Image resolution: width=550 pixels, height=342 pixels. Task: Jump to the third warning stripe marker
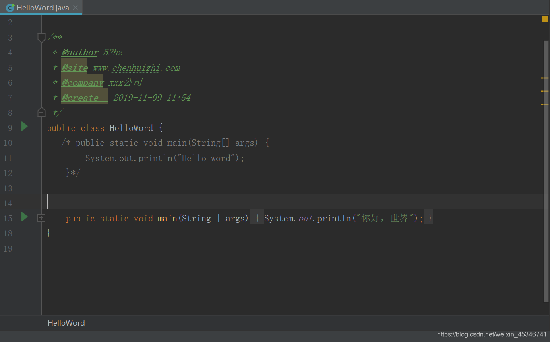click(x=545, y=104)
